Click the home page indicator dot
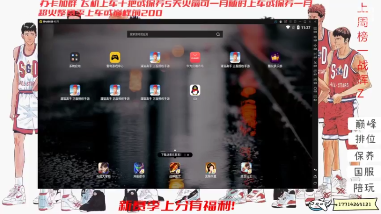 (175, 150)
